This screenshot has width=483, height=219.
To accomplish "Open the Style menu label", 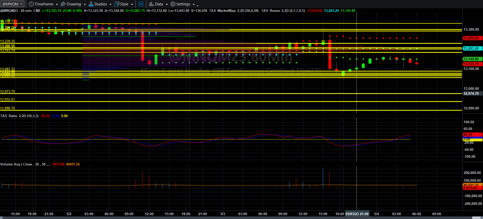I will (x=124, y=4).
